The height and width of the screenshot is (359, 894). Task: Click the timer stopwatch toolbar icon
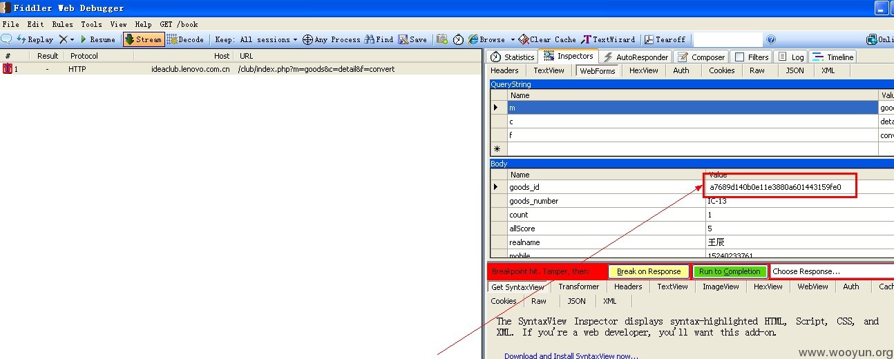(x=458, y=39)
